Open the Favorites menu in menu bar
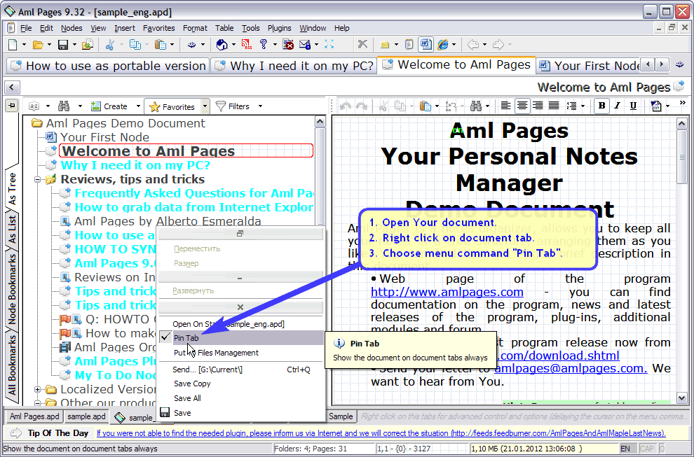The height and width of the screenshot is (457, 694). (159, 28)
